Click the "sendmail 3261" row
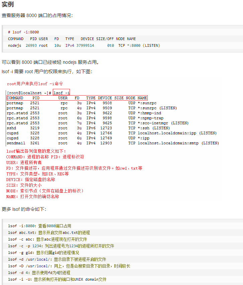Viewport: 243px width, 285px height. pyautogui.click(x=113, y=143)
